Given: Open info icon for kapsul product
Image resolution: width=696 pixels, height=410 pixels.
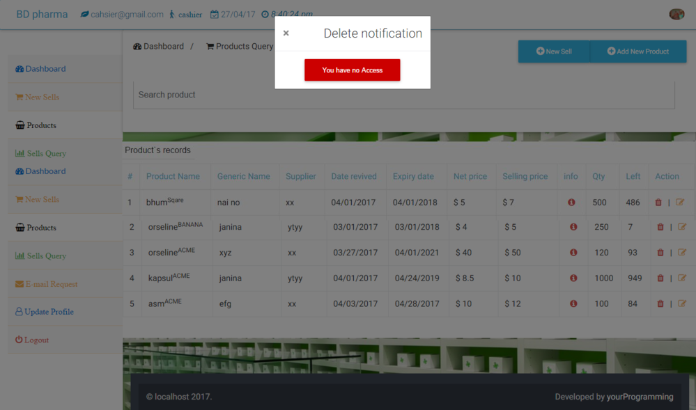Looking at the screenshot, I should pos(573,278).
